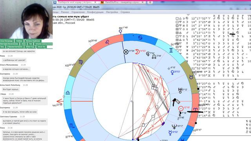Select table row 24°28' 5" for Jupiter
This screenshot has height=141, width=251.
pyautogui.click(x=213, y=36)
